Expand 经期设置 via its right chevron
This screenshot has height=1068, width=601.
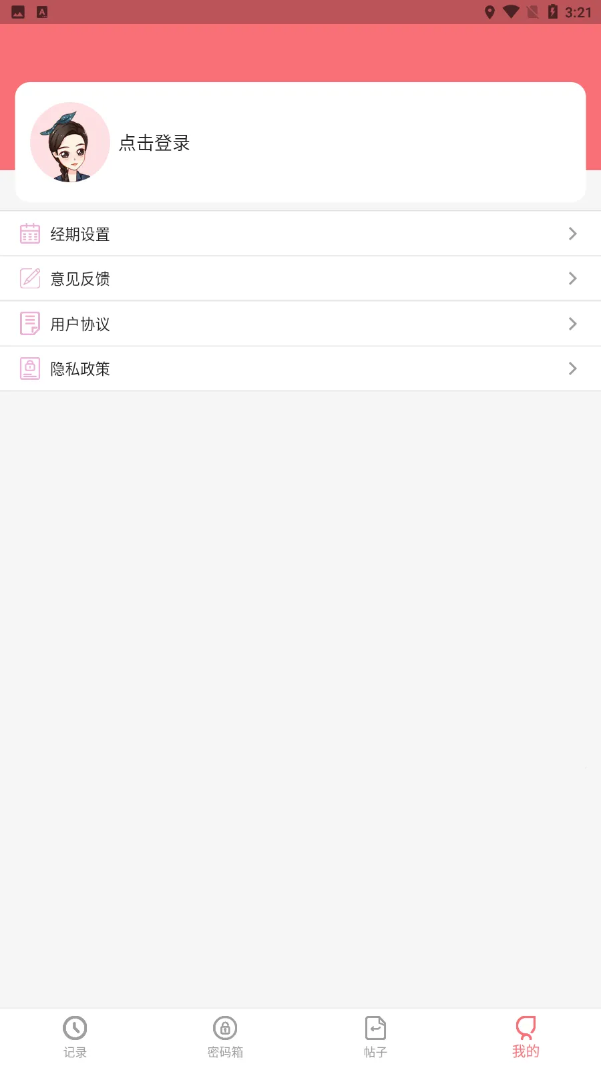point(572,234)
